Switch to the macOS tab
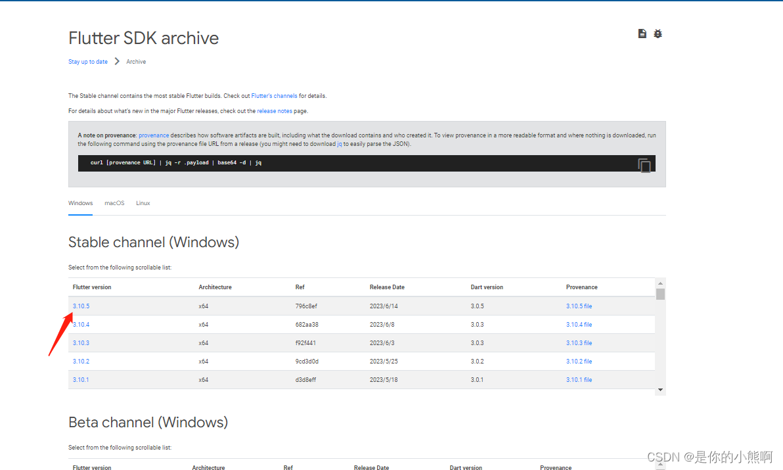The height and width of the screenshot is (470, 783). (x=114, y=203)
